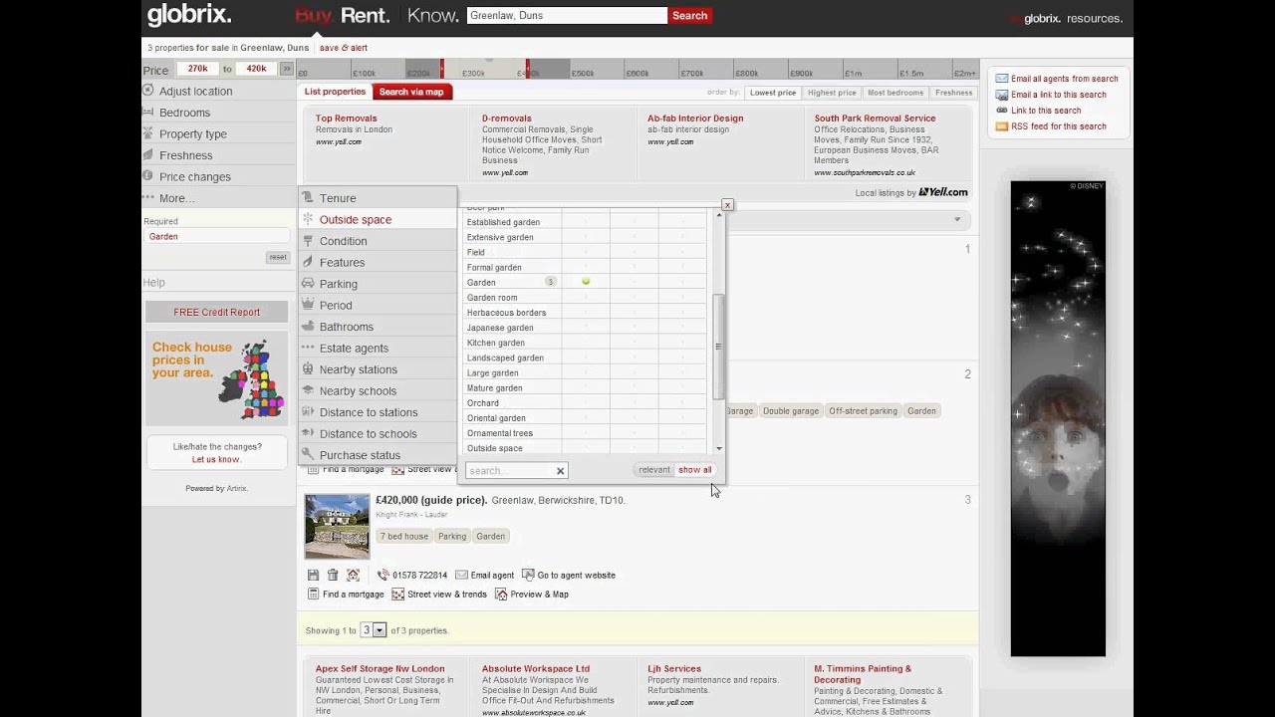Click the phone icon next to 01578 722814

[x=382, y=576]
